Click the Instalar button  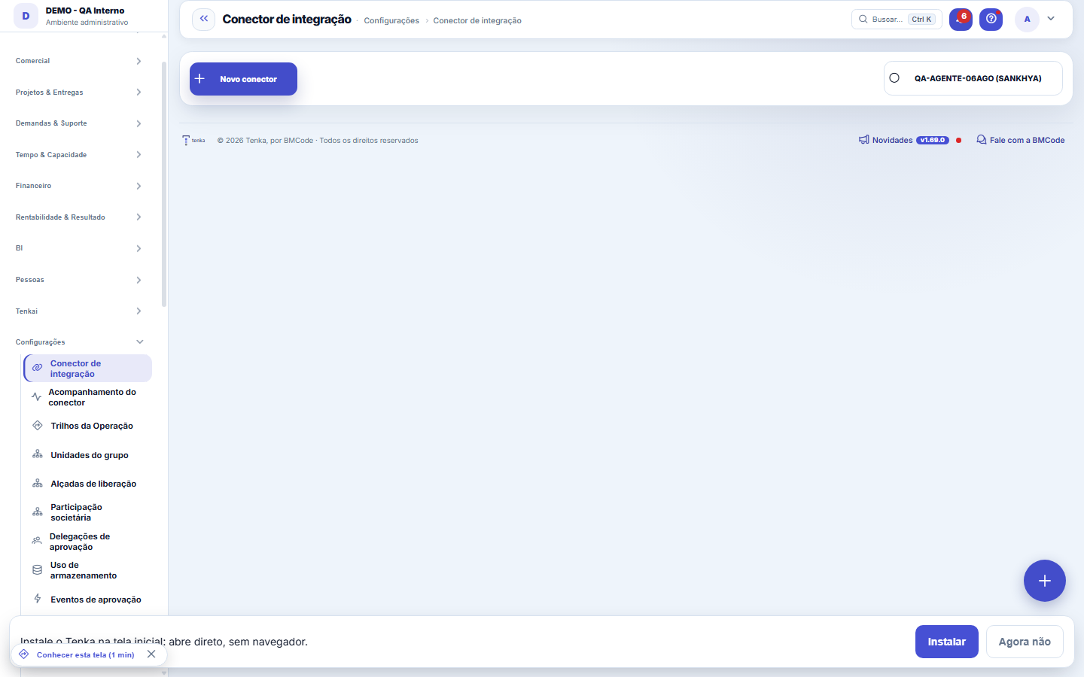coord(947,642)
